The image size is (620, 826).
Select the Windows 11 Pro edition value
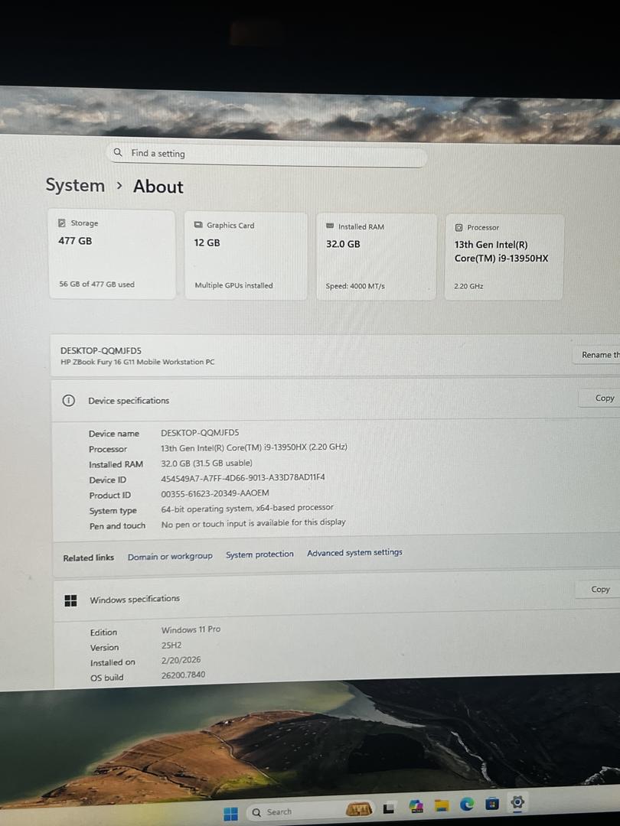tap(191, 629)
